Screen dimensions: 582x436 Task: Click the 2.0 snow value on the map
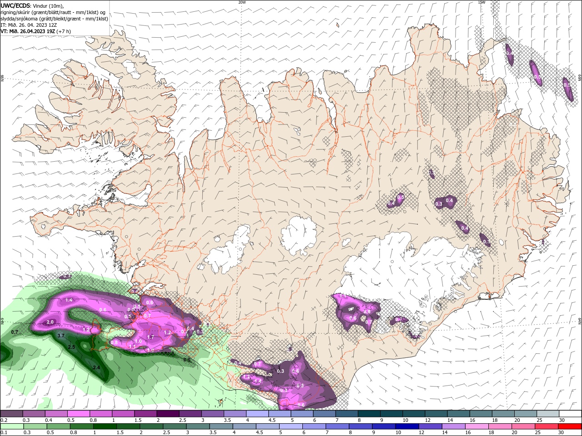(x=50, y=322)
